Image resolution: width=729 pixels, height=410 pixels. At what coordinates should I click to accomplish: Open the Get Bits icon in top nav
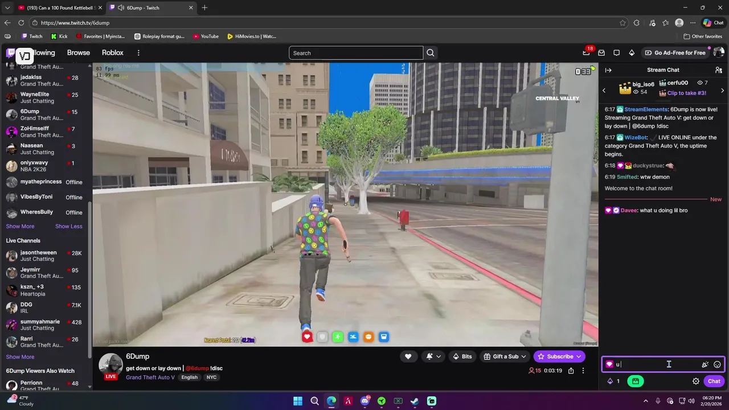point(632,52)
